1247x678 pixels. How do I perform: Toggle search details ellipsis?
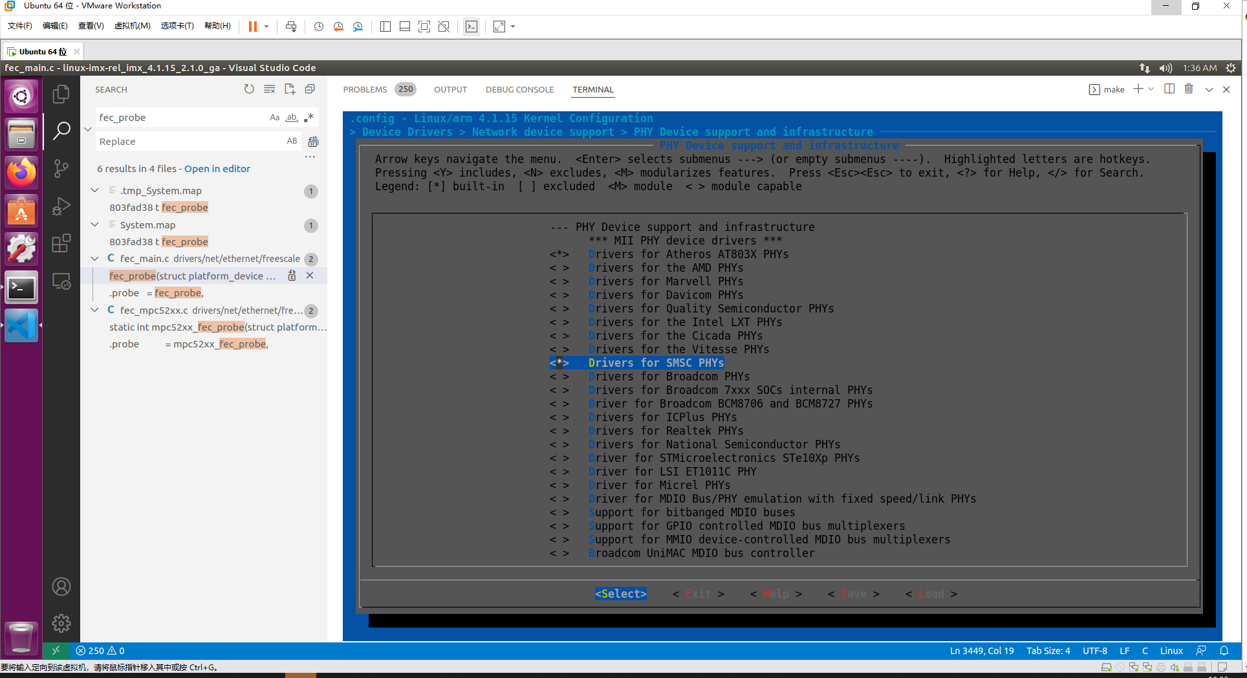[310, 157]
